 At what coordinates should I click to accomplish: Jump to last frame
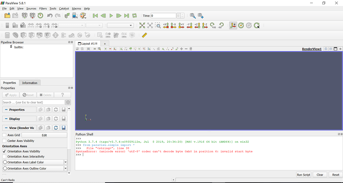click(127, 16)
